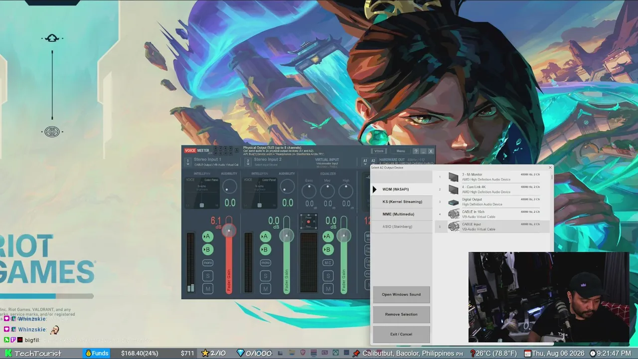
Task: Click the star icon beside 2/10
Action: (x=205, y=354)
